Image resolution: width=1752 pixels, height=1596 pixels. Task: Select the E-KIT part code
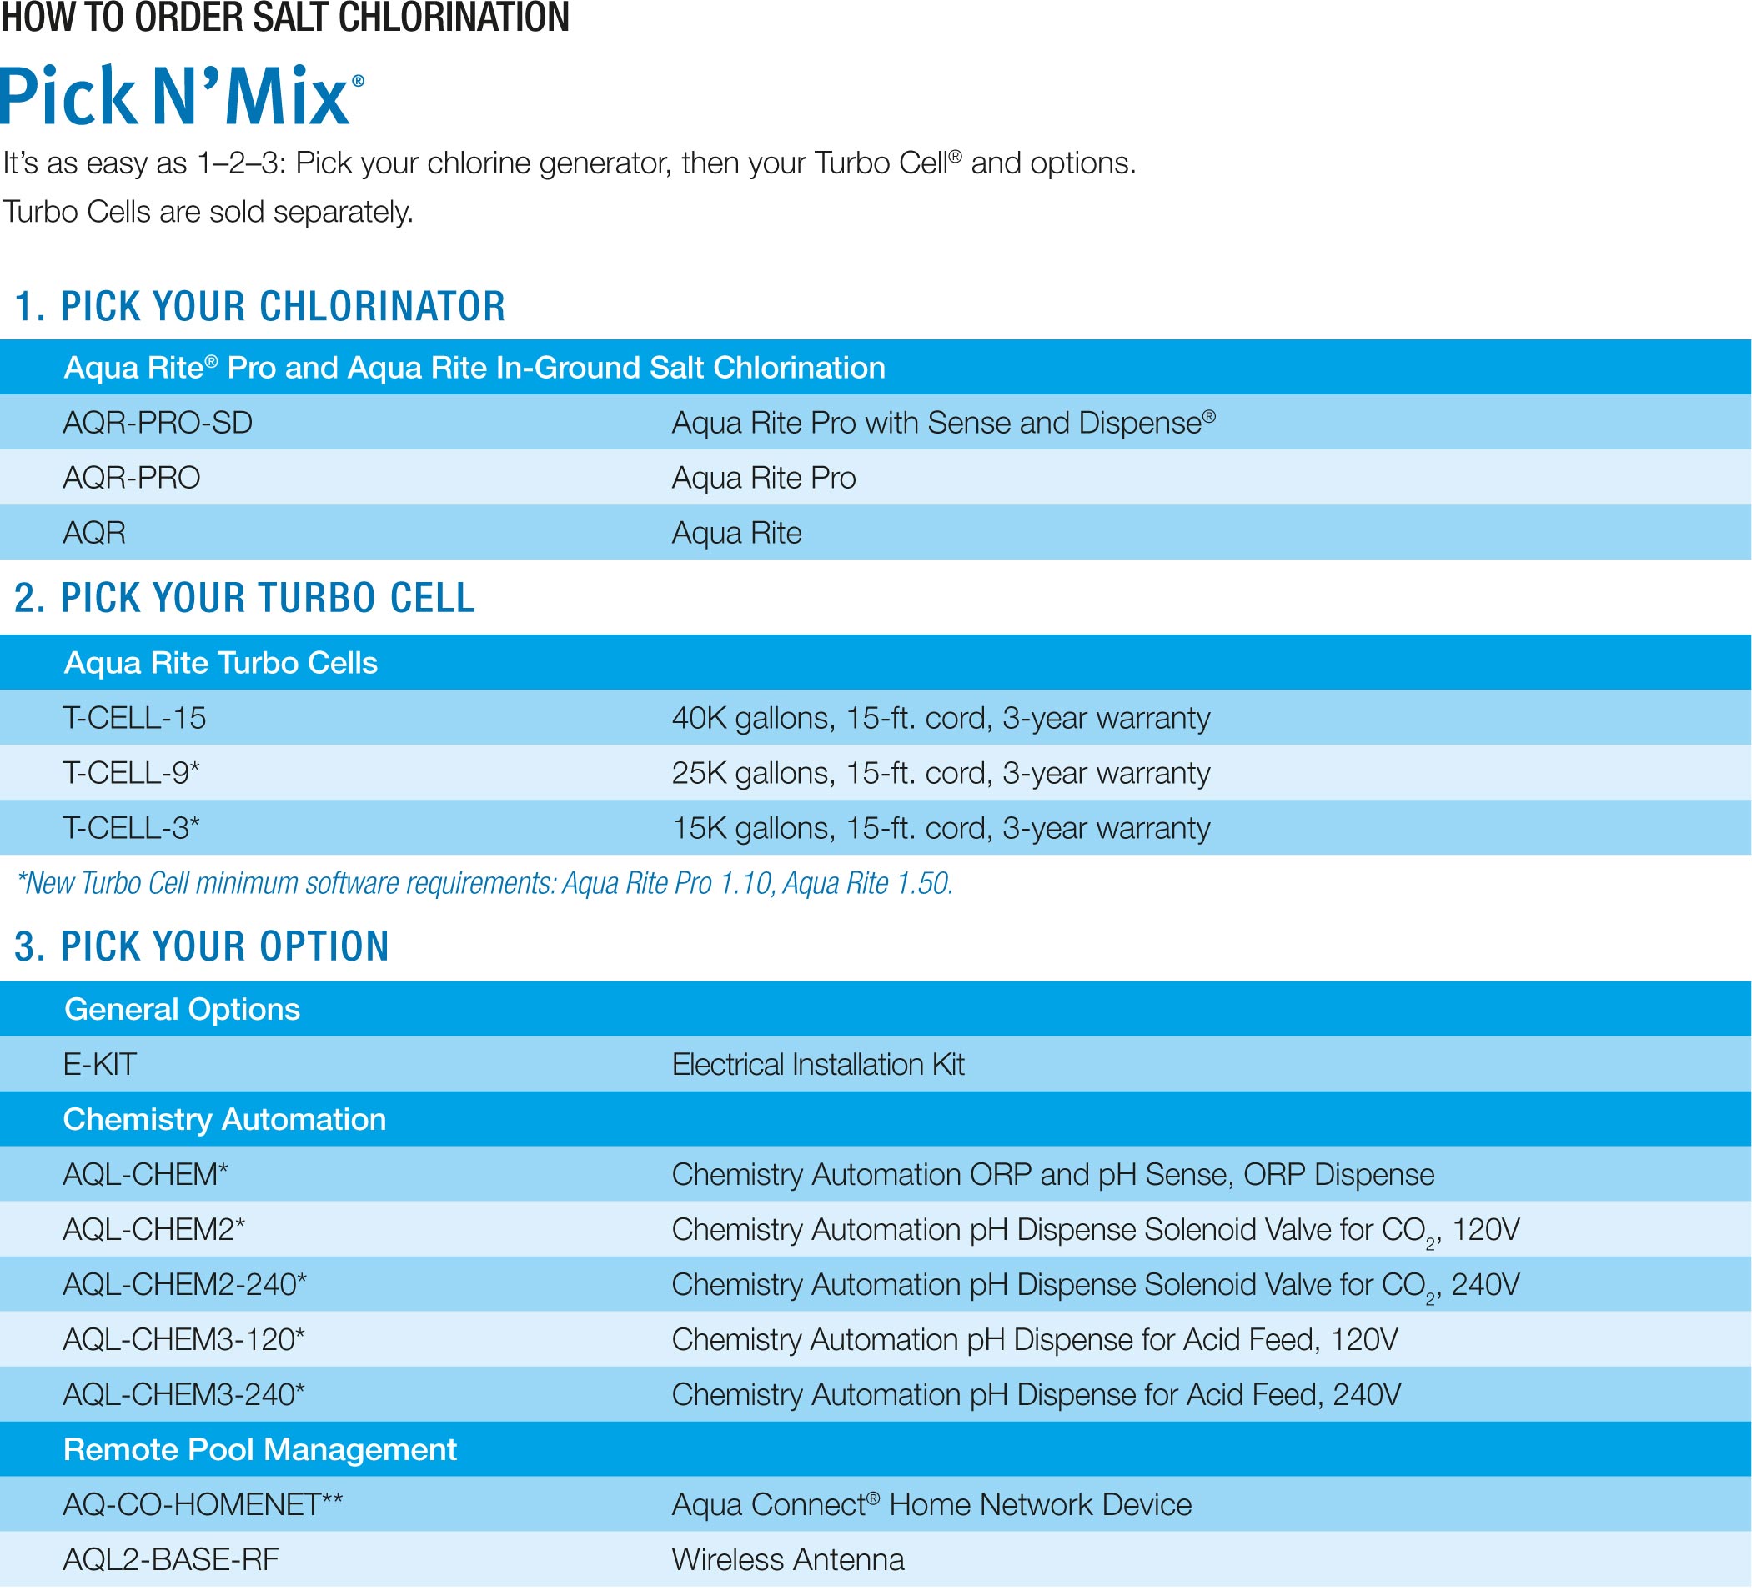click(100, 1064)
